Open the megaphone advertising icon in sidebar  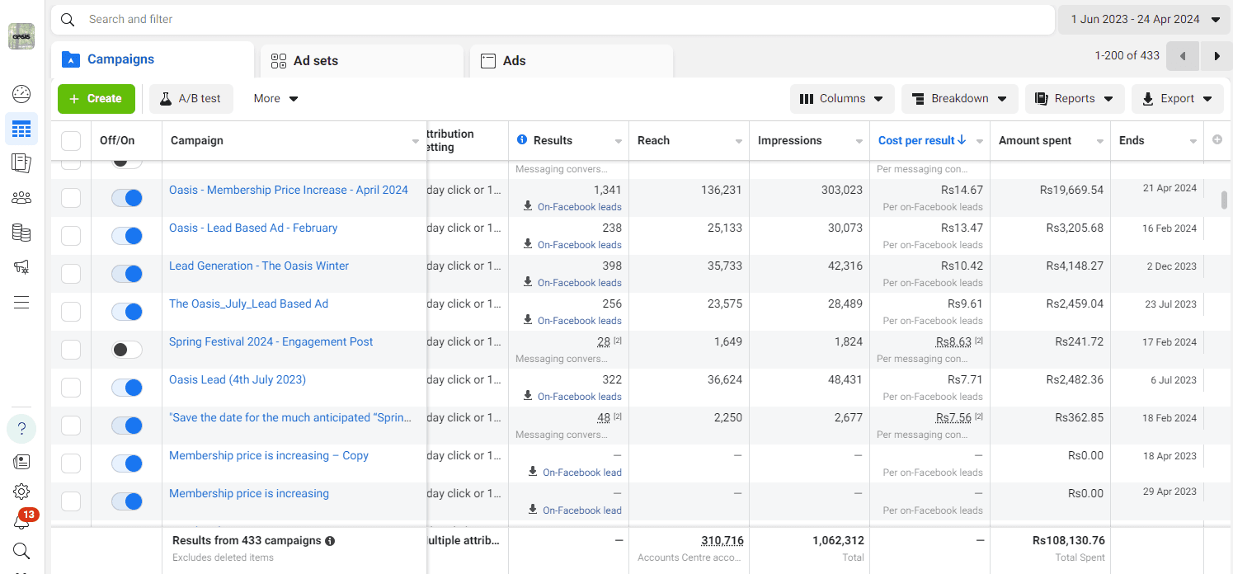pyautogui.click(x=21, y=267)
